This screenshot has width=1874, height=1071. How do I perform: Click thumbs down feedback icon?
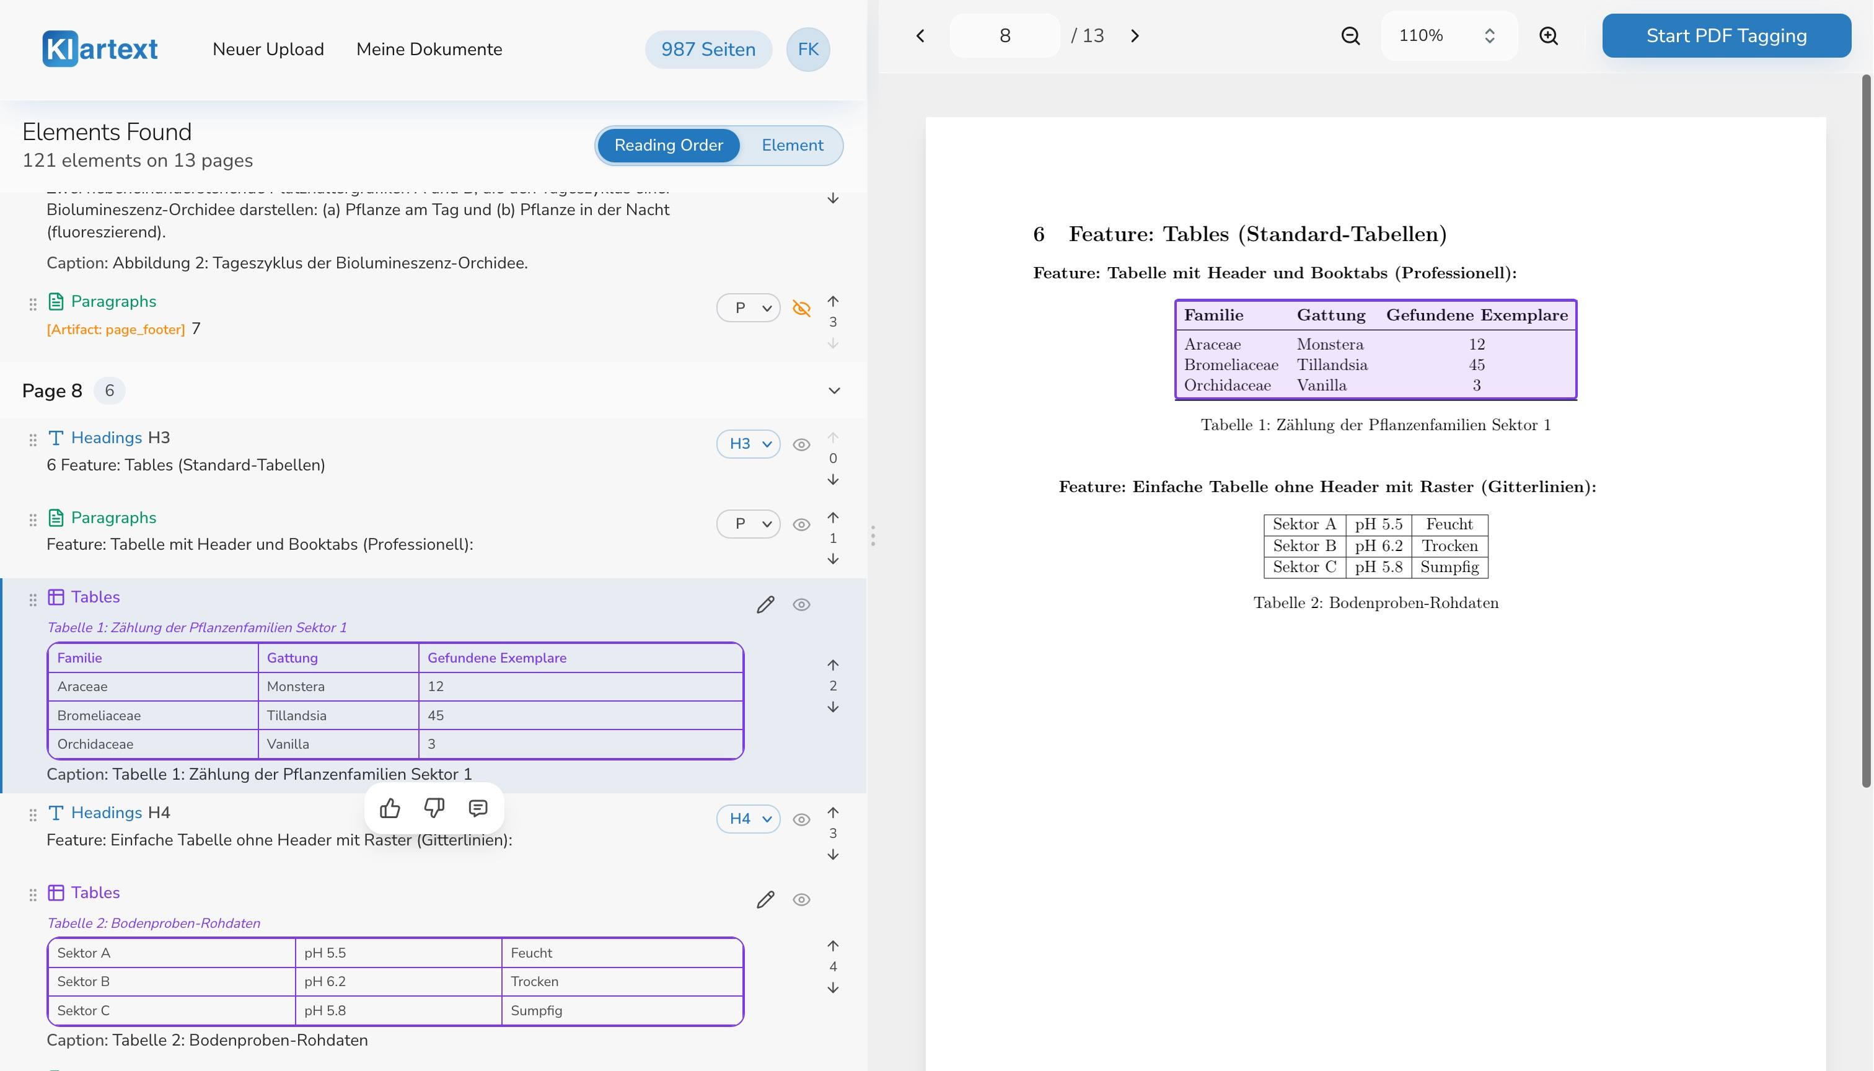click(434, 808)
